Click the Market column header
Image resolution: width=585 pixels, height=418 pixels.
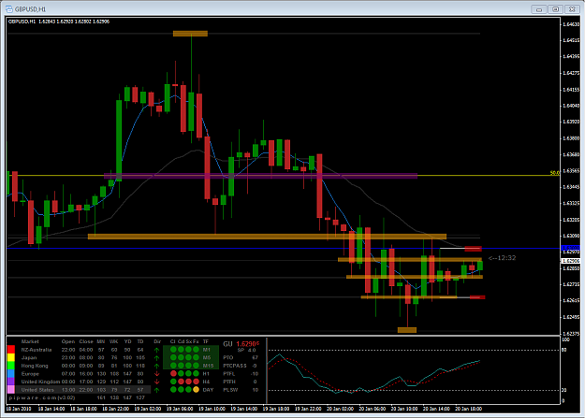(x=30, y=341)
